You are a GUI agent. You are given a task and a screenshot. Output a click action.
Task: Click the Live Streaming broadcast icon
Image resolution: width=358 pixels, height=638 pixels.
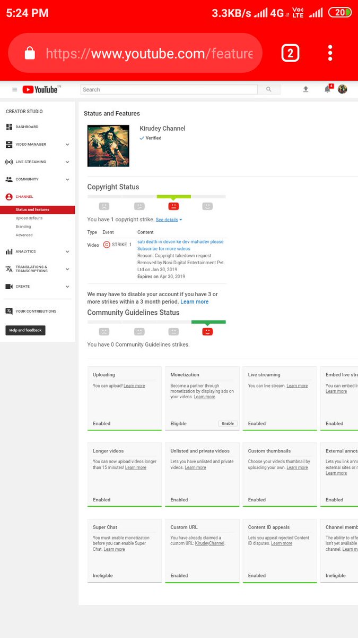coord(9,162)
